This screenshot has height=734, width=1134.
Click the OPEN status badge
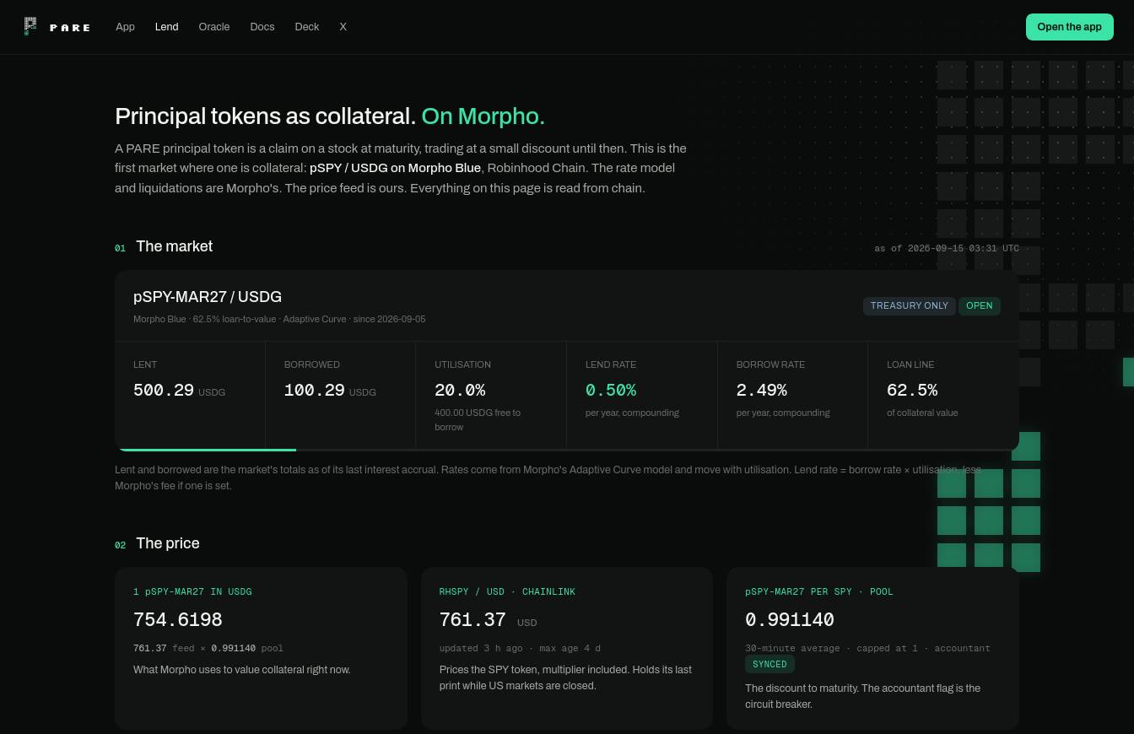[979, 305]
